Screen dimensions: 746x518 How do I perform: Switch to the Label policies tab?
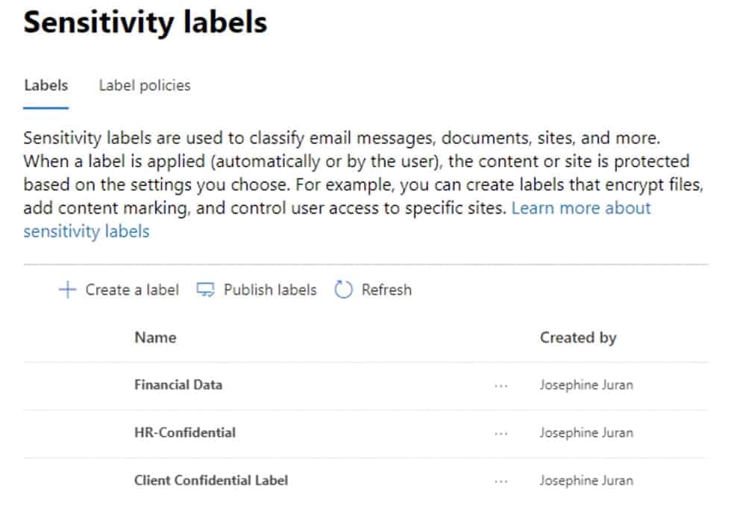coord(145,85)
